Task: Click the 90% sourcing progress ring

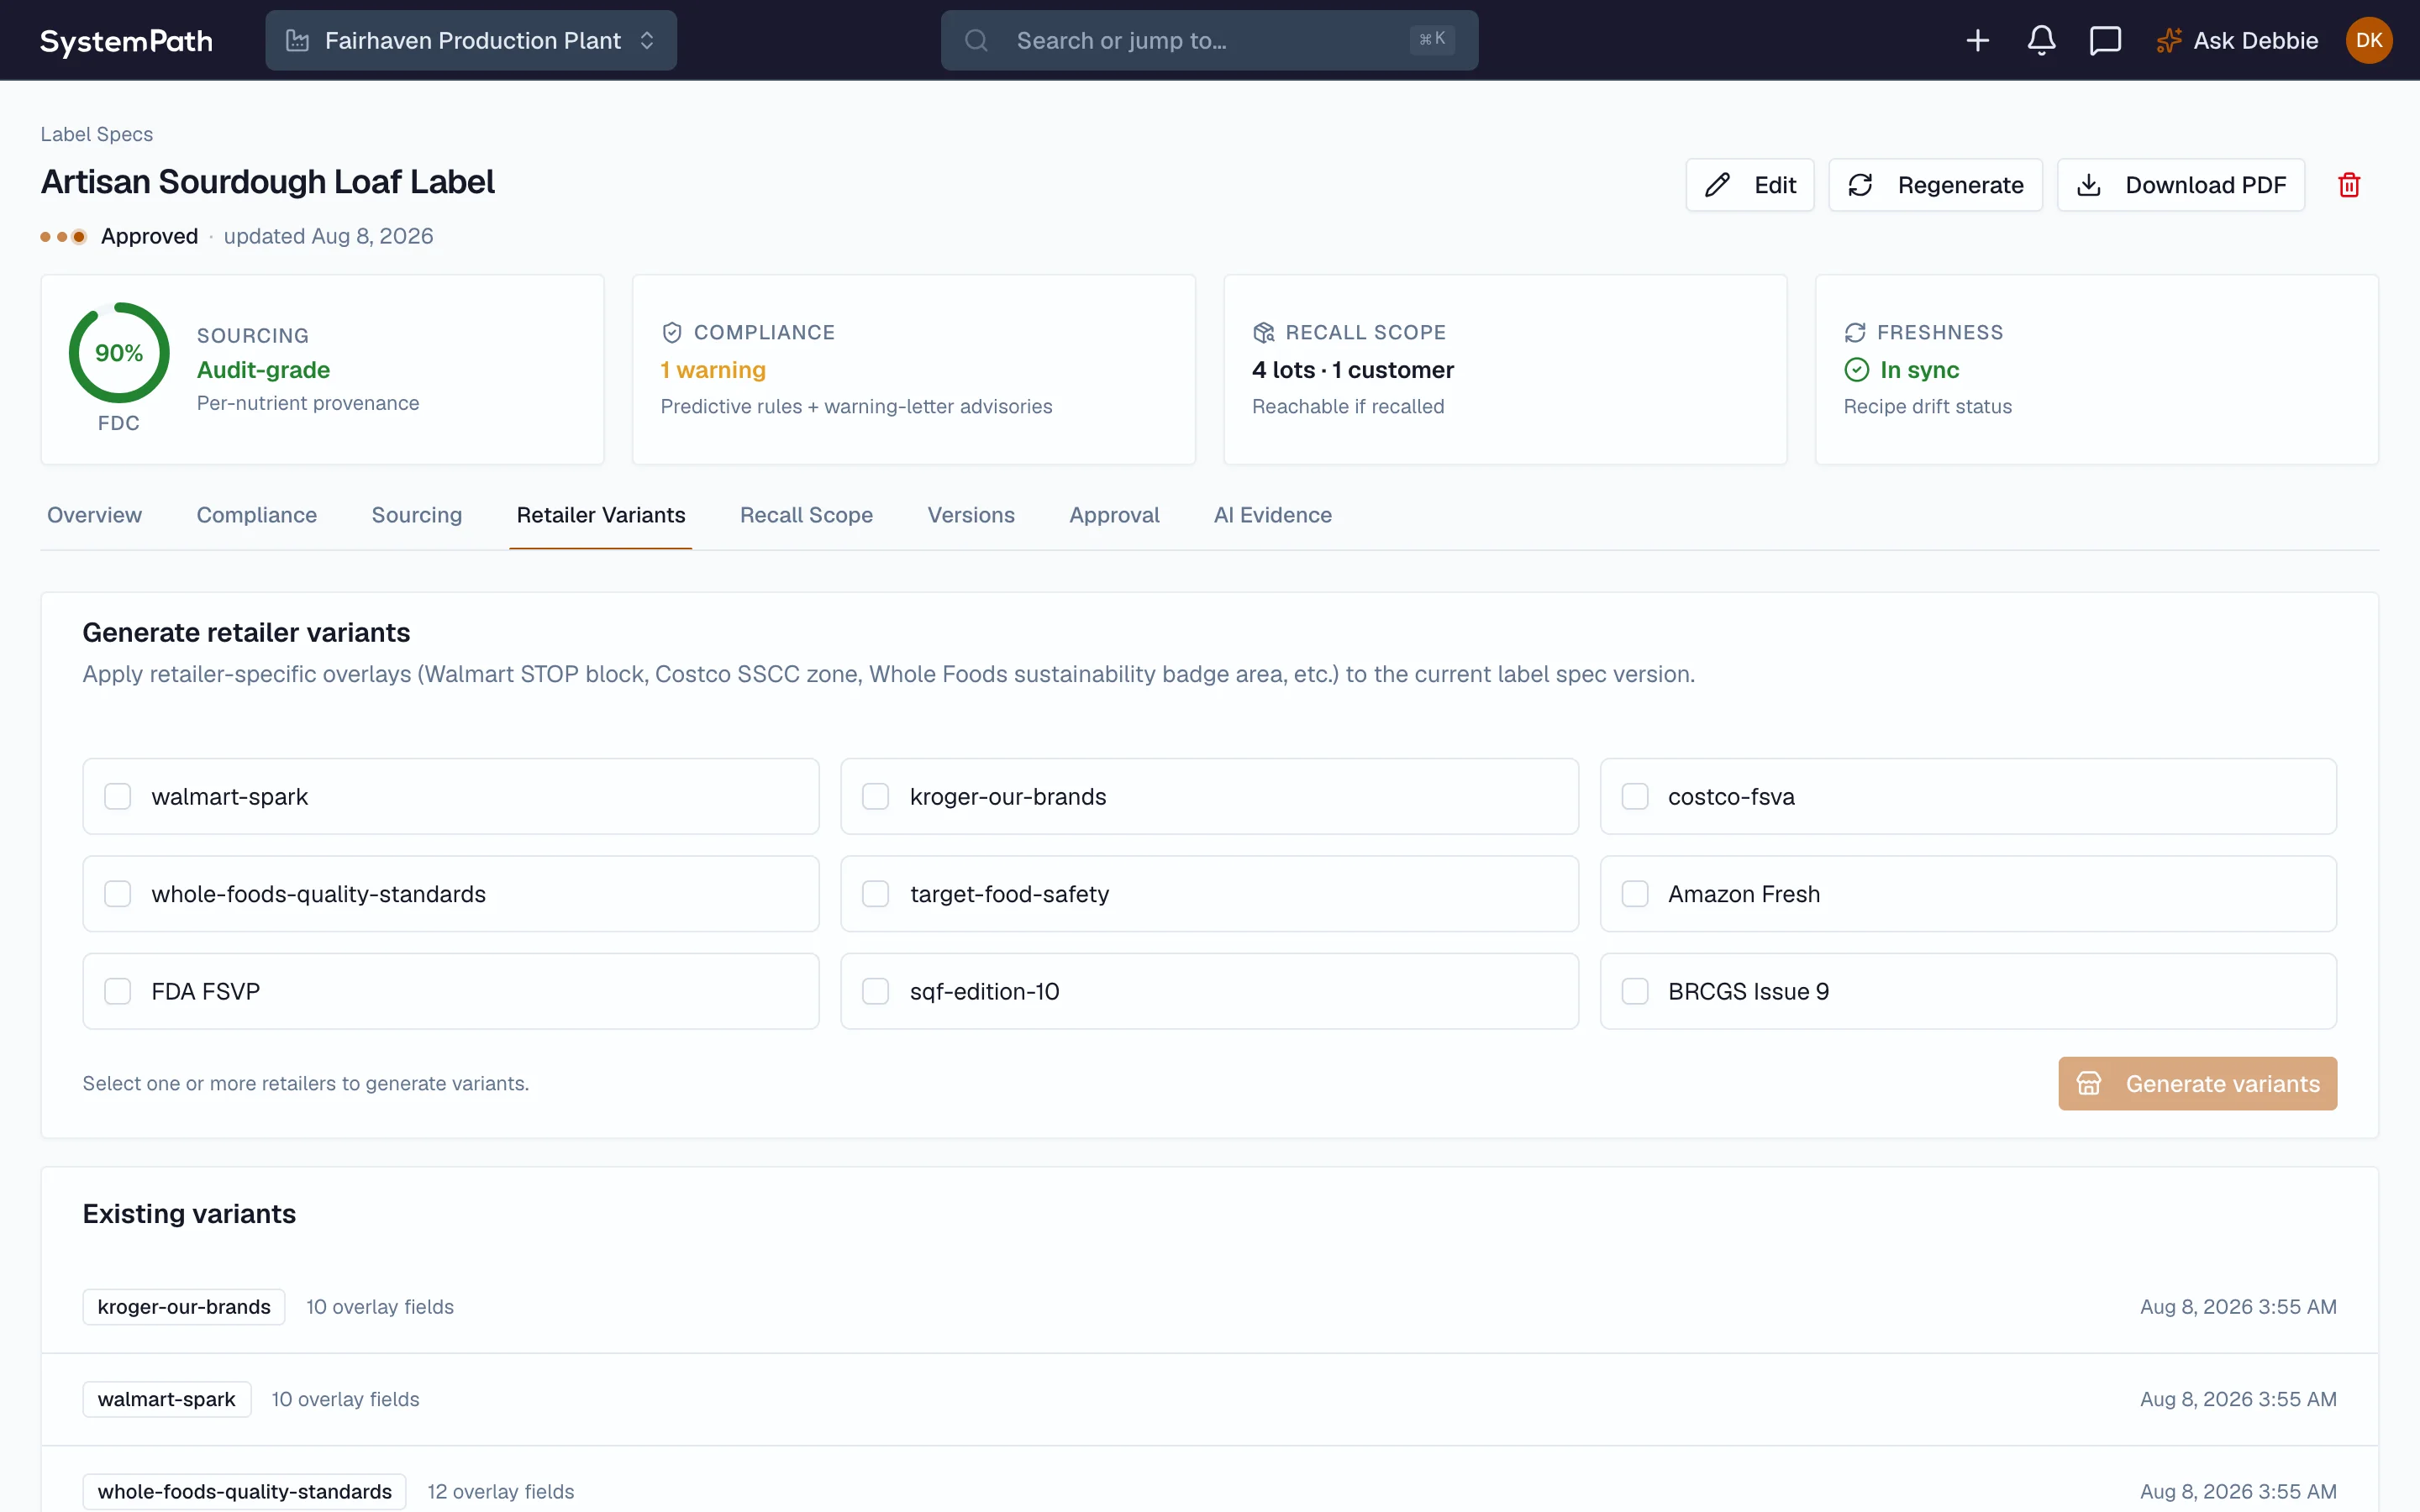Action: point(119,353)
